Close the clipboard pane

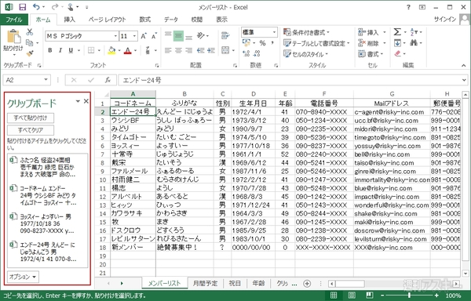click(86, 101)
